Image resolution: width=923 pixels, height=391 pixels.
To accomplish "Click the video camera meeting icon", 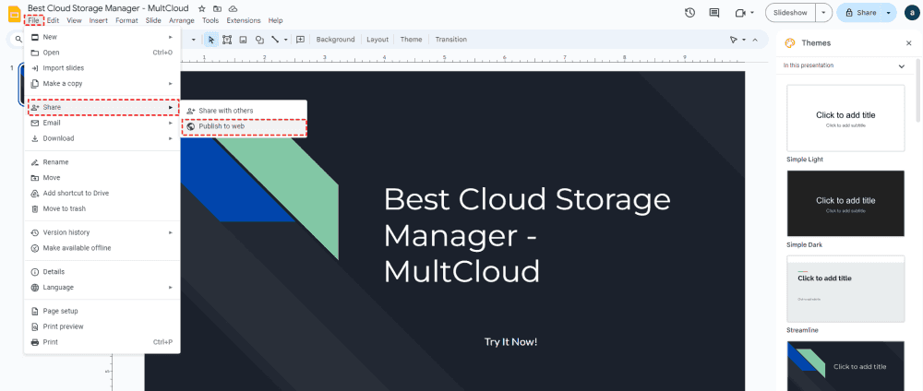I will point(739,13).
